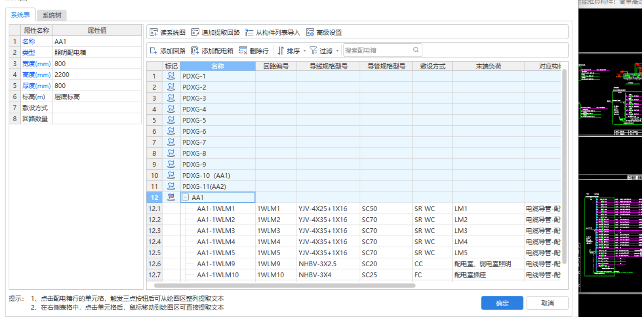Open 高级设置 settings icon
Viewport: 642px width, 317px height.
(310, 32)
